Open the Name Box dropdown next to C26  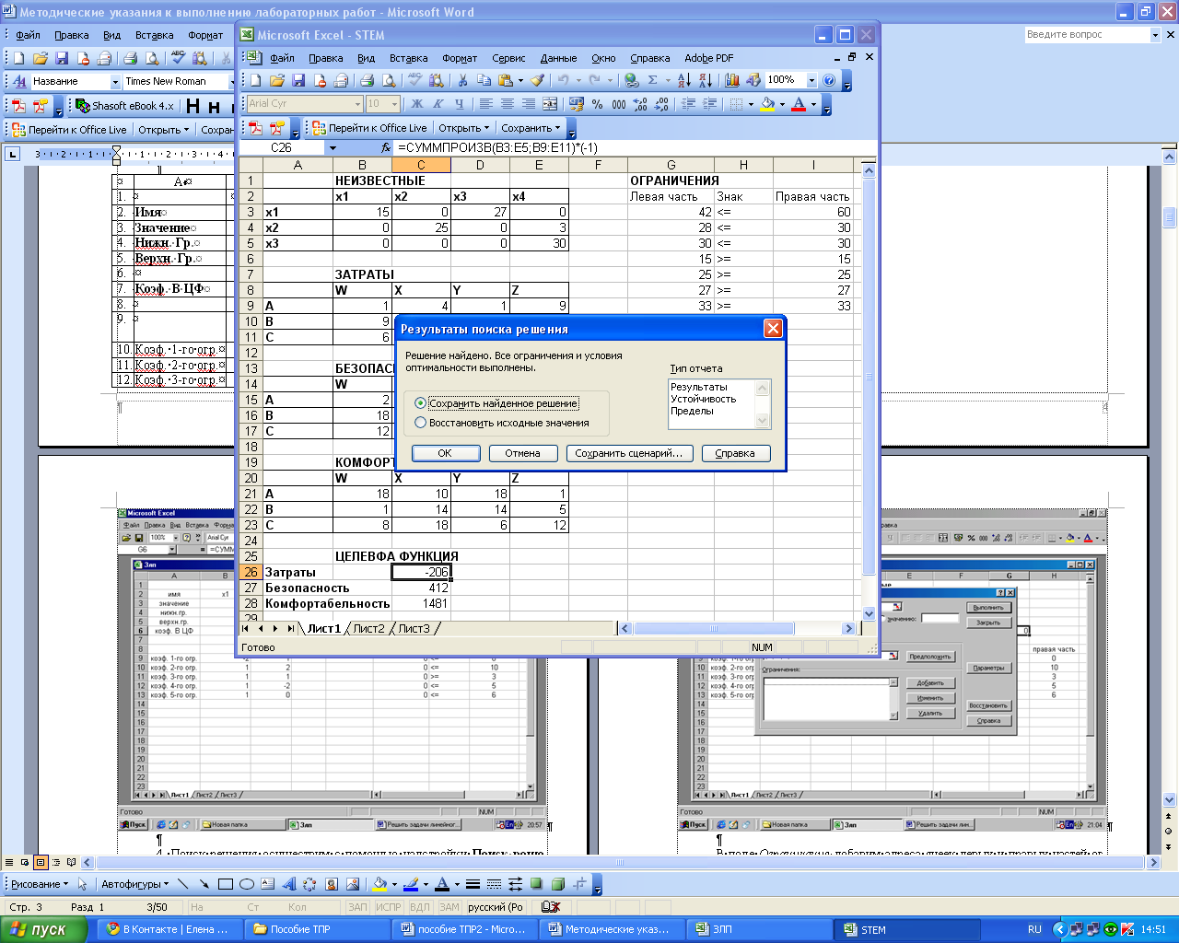[x=333, y=147]
